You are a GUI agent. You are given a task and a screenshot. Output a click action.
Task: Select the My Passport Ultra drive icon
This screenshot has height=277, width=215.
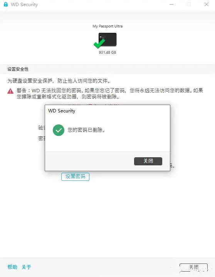107,39
